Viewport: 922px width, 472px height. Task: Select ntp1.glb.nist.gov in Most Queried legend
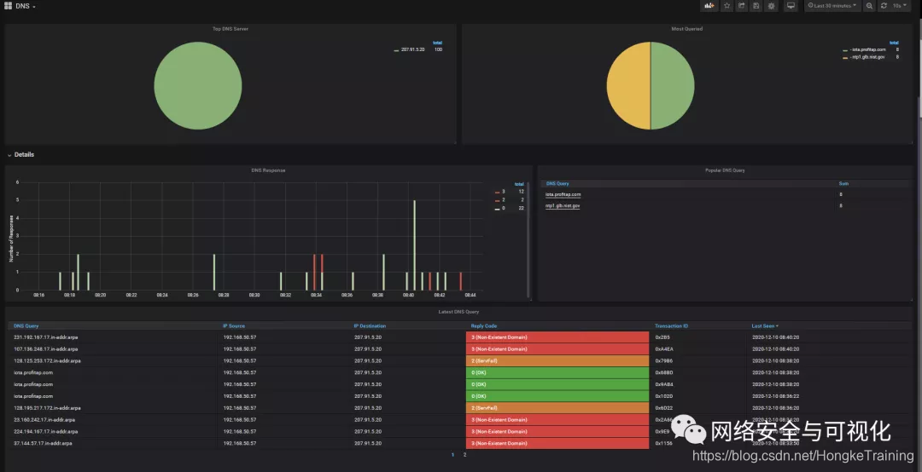[x=868, y=57]
